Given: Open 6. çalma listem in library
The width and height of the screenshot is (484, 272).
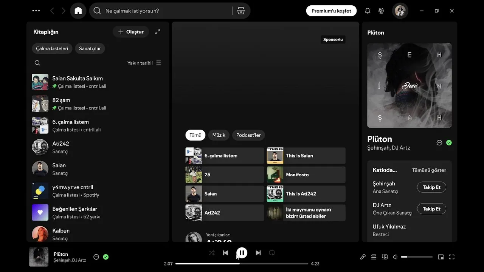Looking at the screenshot, I should pos(98,125).
